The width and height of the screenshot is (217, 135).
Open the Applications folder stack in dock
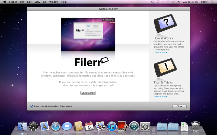pos(162,126)
